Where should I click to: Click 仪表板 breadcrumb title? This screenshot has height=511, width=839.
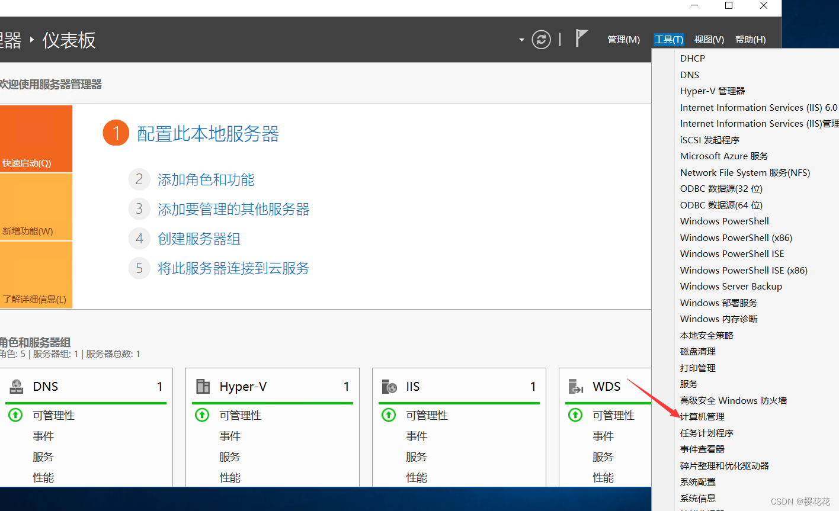point(69,40)
